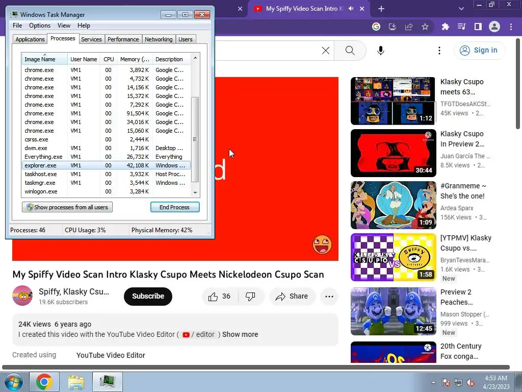The image size is (522, 392).
Task: Click the volume icon in system tray
Action: (x=471, y=382)
